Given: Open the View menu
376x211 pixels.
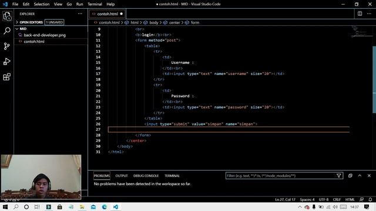Looking at the screenshot, I should 58,4.
